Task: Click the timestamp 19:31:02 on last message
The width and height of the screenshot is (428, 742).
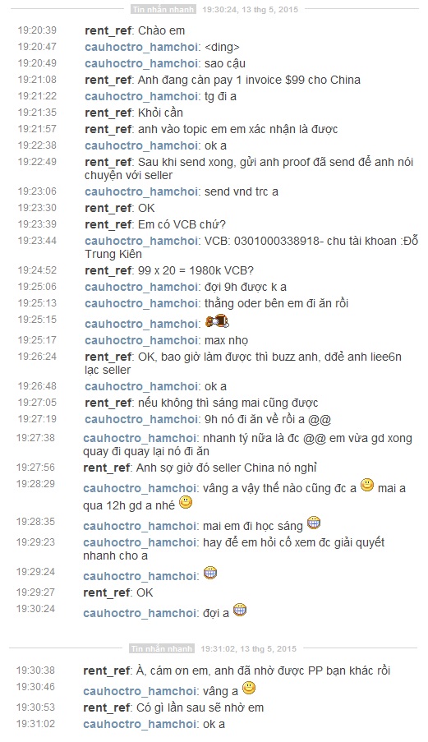Action: click(x=35, y=724)
